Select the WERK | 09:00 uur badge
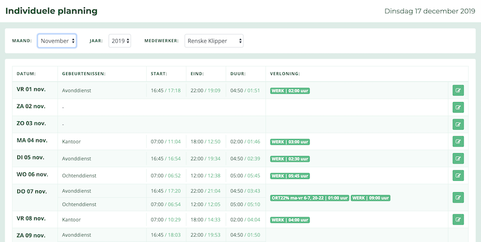481x242 pixels. click(x=371, y=198)
